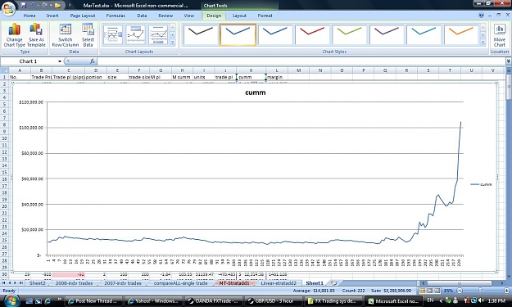Screen dimensions: 512x307
Task: Click cell L1 margin
Action: [277, 77]
